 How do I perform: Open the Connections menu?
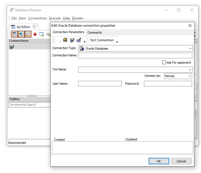pos(38,18)
